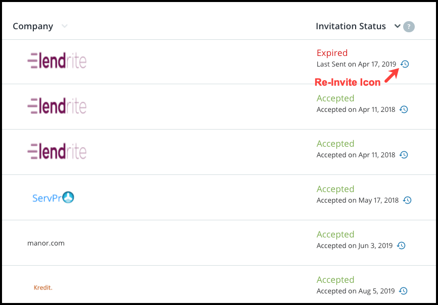Image resolution: width=438 pixels, height=305 pixels.
Task: Click Accepted on May 17, 2018 text
Action: pyautogui.click(x=358, y=200)
